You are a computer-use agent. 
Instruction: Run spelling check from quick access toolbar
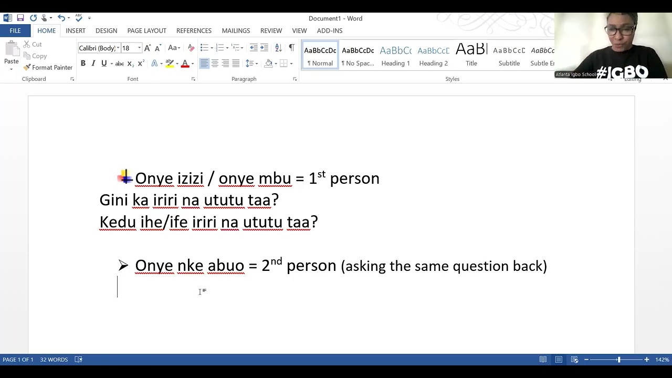point(79,18)
